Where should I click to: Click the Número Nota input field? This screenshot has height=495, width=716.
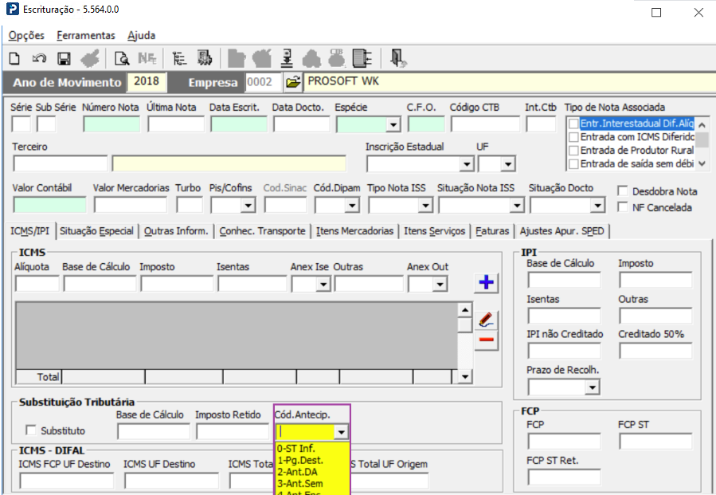pos(112,124)
